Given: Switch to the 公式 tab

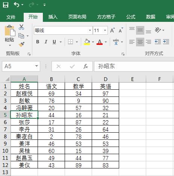Looking at the screenshot, I should pyautogui.click(x=131, y=17).
